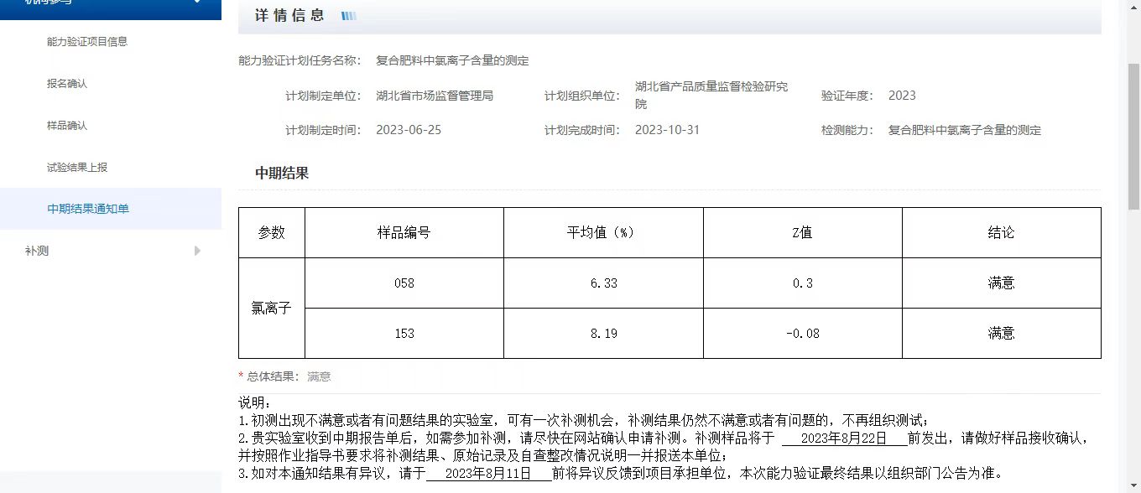
Task: Click the Z值 column header
Action: click(x=803, y=232)
